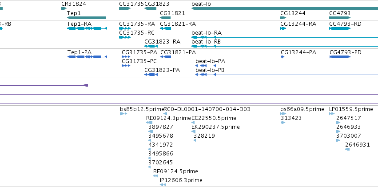Select the CG31823-RA transcript
Viewport: 378px width, 187px height.
point(151,46)
